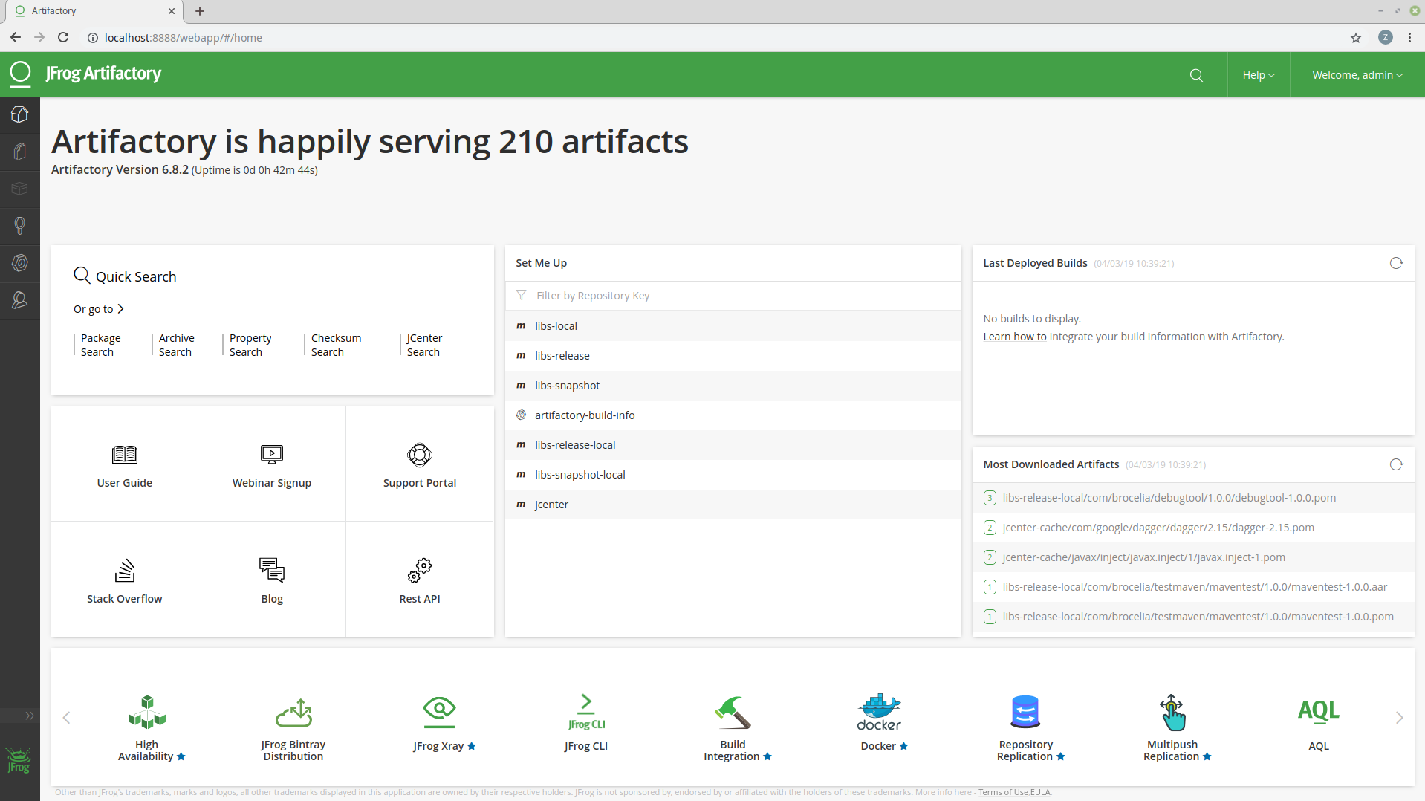The image size is (1425, 801).
Task: Open the Home icon in sidebar
Action: point(20,115)
